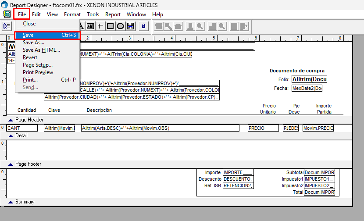Select the Movim.PRECIO field
The width and height of the screenshot is (364, 221).
click(318, 128)
